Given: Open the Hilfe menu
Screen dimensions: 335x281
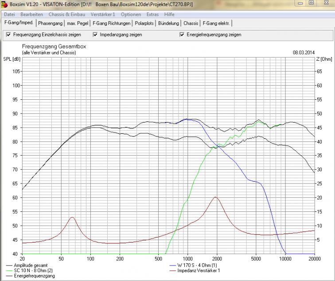Looking at the screenshot, I should point(169,15).
